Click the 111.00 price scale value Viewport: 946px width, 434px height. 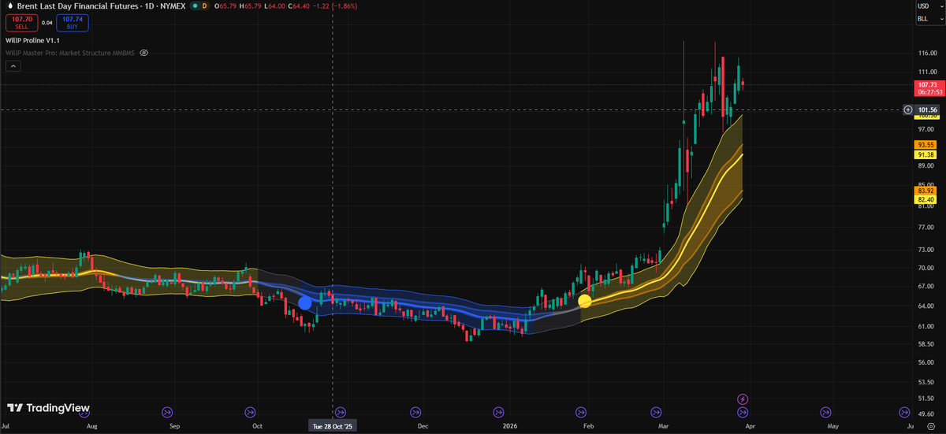point(928,72)
